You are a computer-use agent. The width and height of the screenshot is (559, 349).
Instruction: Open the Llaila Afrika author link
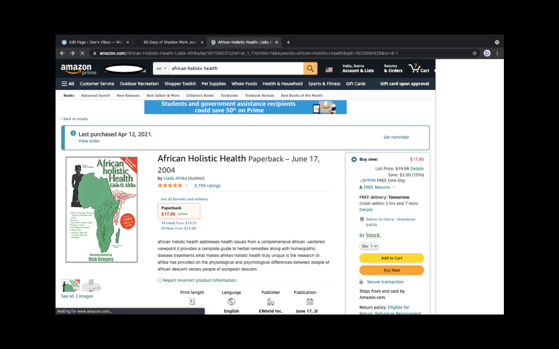pos(175,178)
